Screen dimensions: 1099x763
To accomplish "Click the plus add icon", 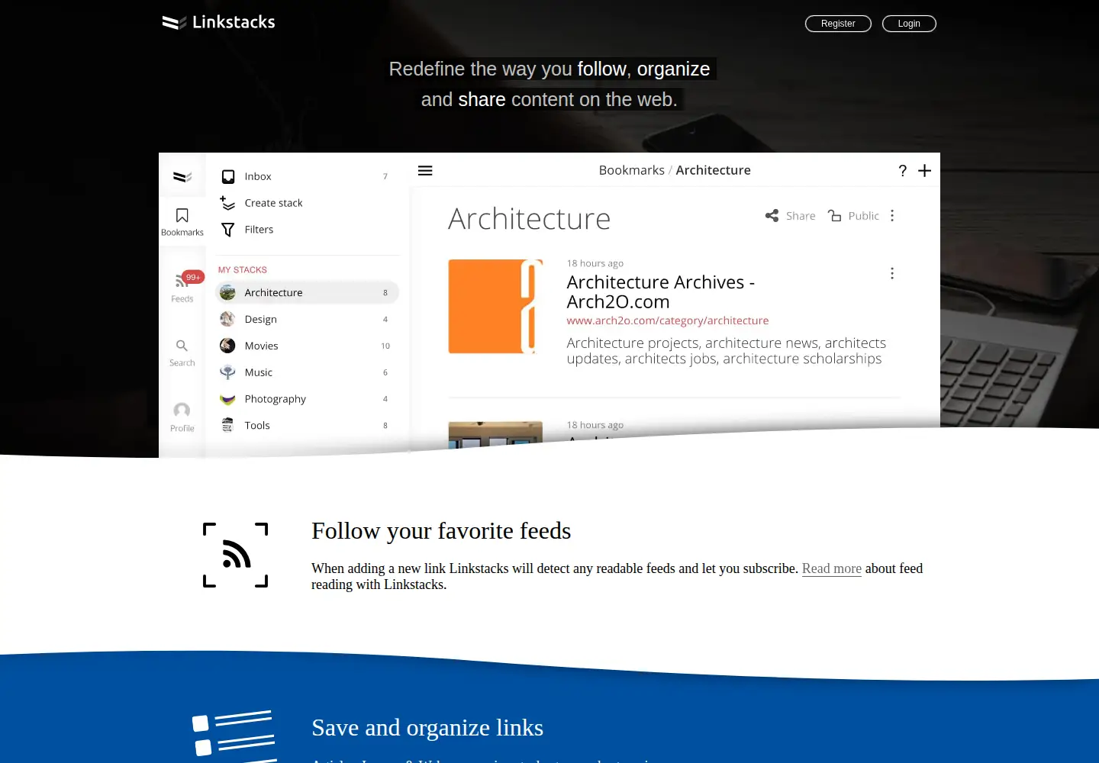I will point(924,171).
